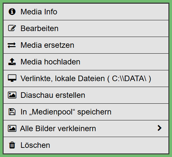Open Verlinkte, lokale Dateien entry
The width and height of the screenshot is (172, 157).
[x=86, y=79]
